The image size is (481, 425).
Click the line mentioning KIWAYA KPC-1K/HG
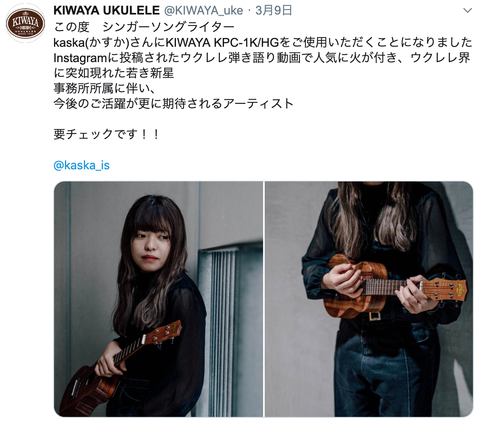click(263, 42)
